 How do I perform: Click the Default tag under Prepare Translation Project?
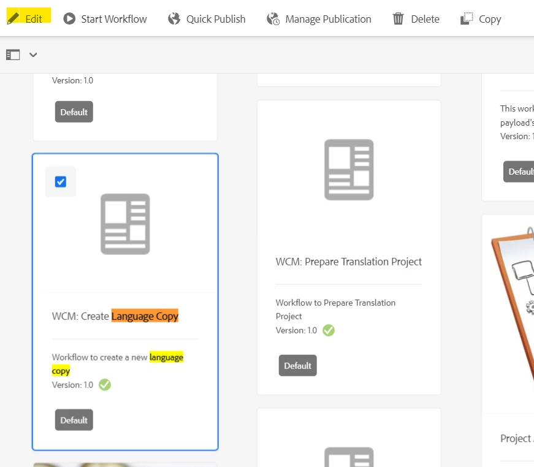click(x=297, y=365)
